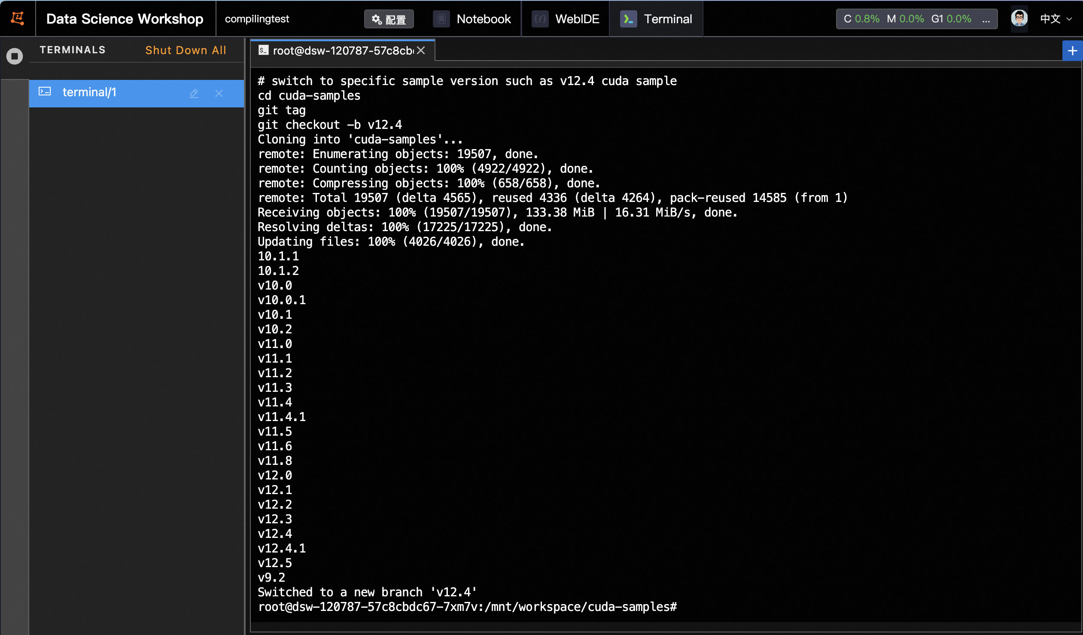Switch to the Notebook tab
Screen dimensions: 1083x635
click(x=483, y=19)
